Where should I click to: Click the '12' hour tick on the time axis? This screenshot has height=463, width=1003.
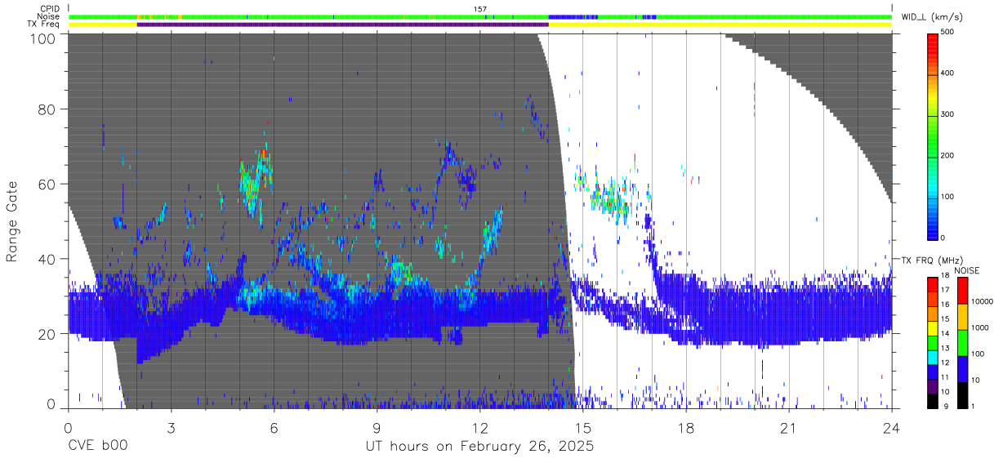(479, 427)
